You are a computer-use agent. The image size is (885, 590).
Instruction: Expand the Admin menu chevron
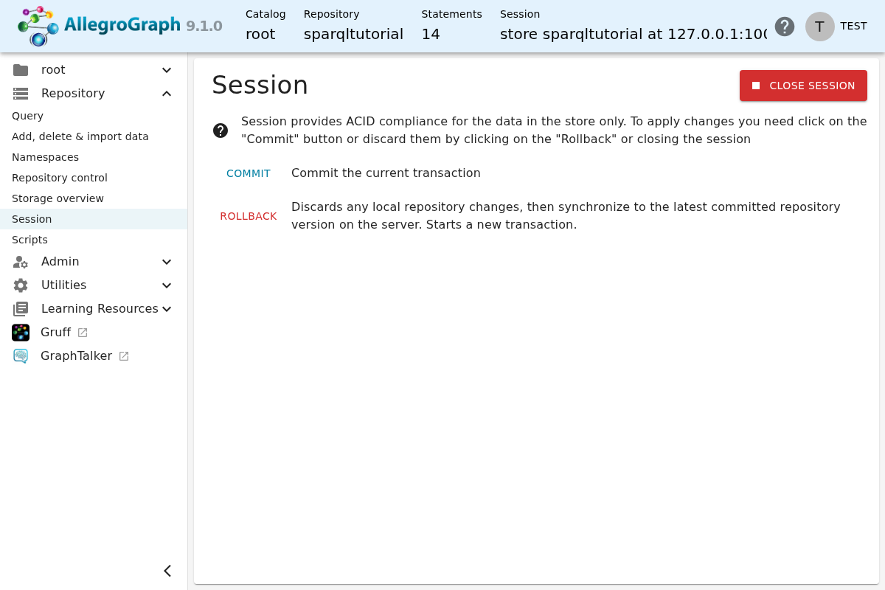[x=167, y=262]
